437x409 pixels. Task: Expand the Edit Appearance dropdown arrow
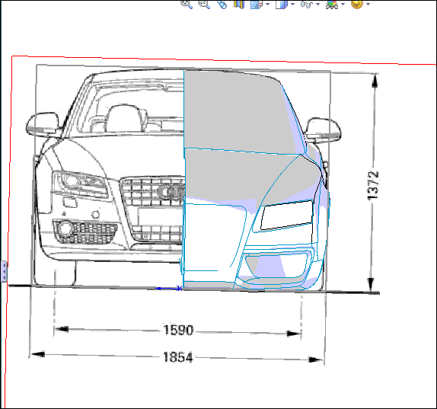tap(343, 4)
